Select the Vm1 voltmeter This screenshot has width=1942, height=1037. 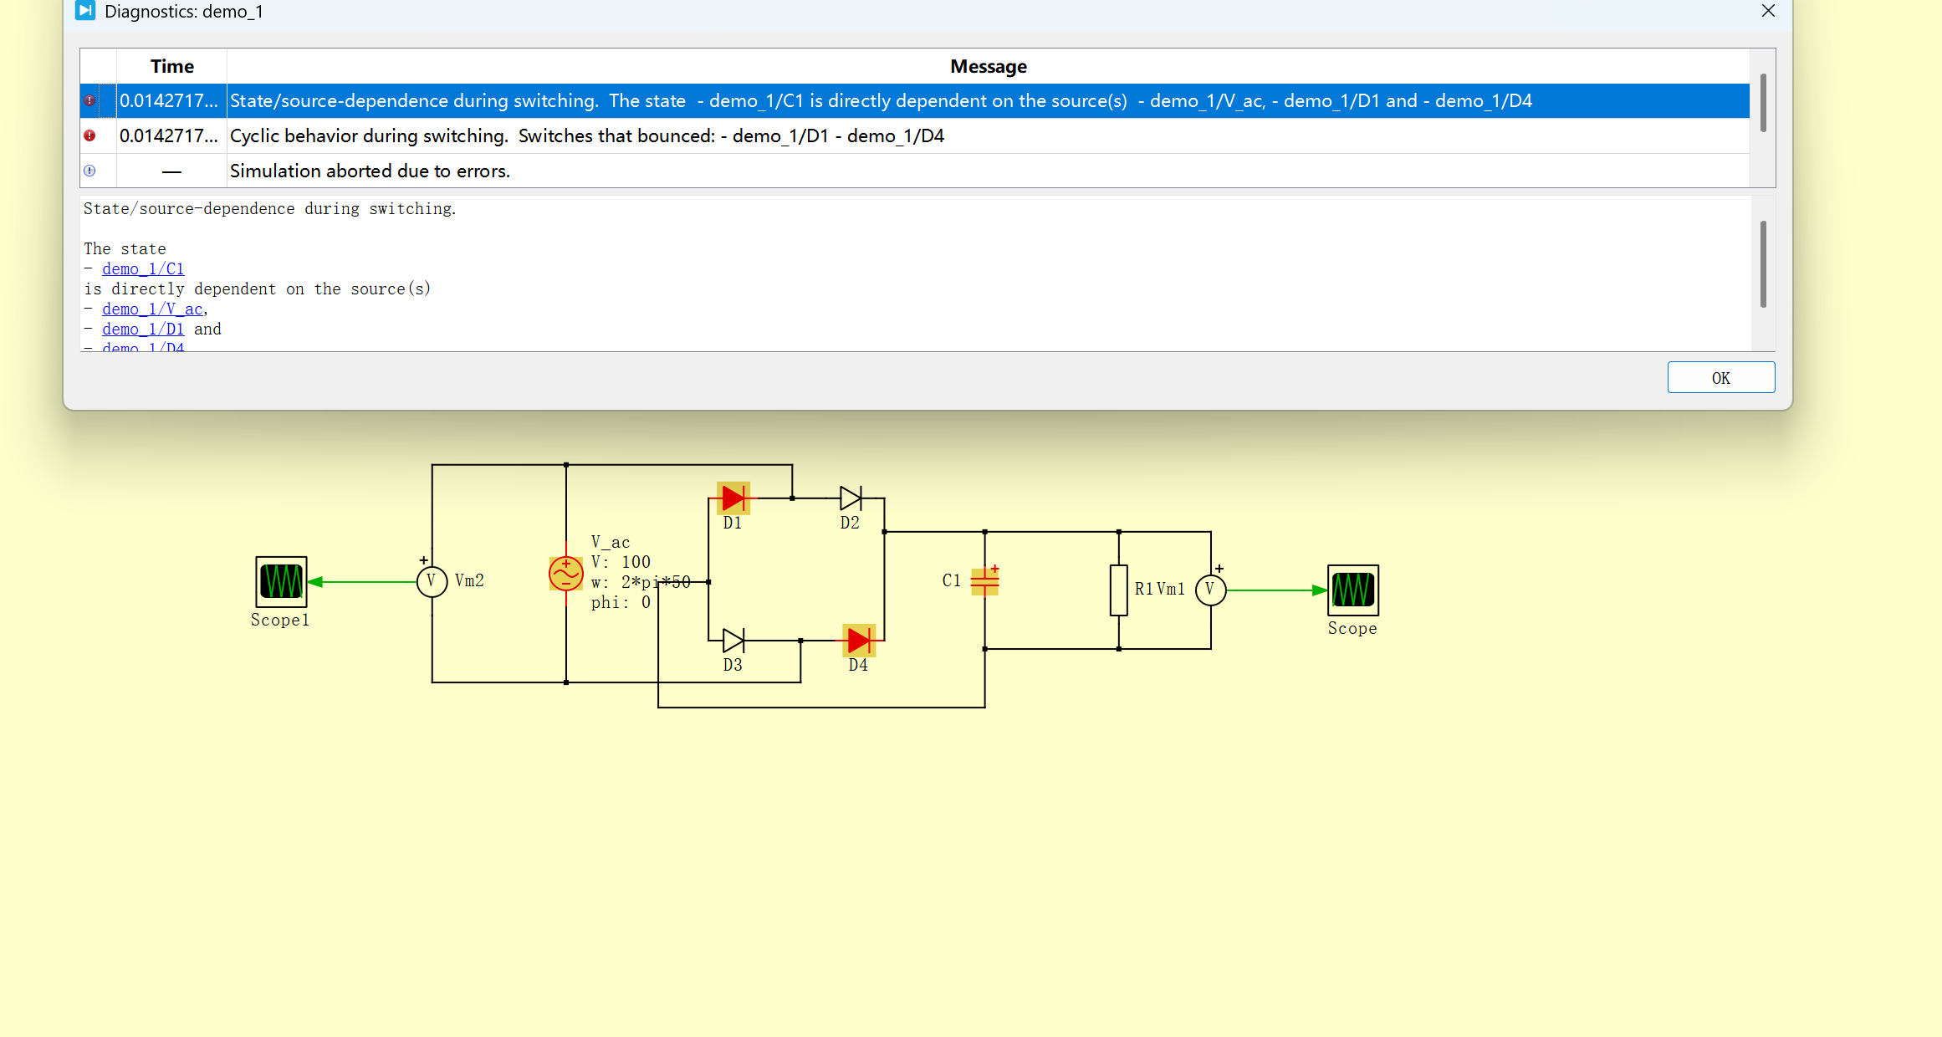pyautogui.click(x=1210, y=590)
